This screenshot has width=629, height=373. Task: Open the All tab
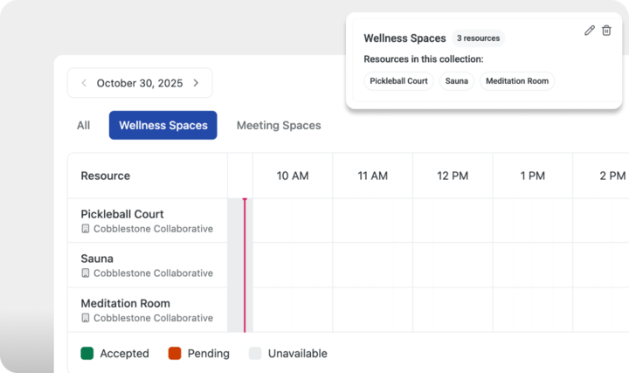pos(83,126)
